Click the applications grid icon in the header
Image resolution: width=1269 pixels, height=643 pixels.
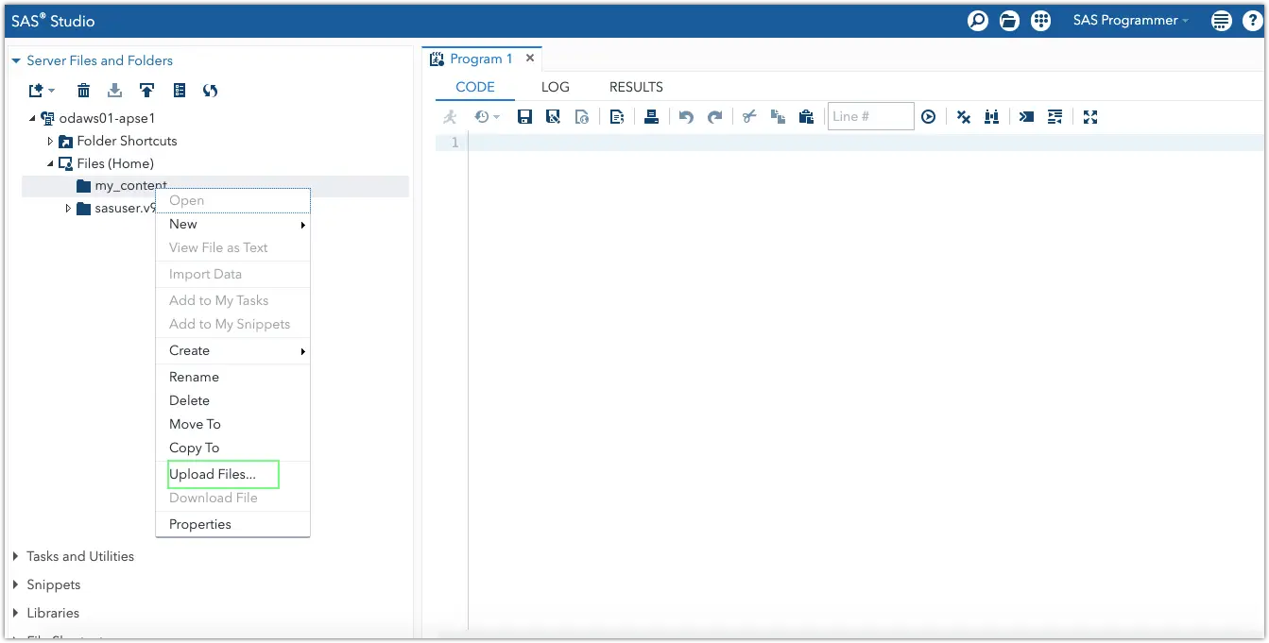1040,21
